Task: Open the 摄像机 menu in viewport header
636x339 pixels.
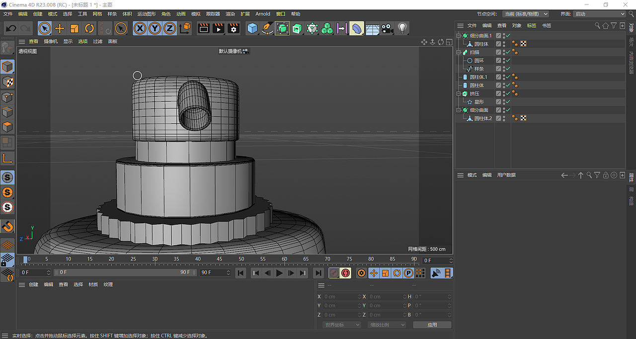Action: (x=51, y=41)
